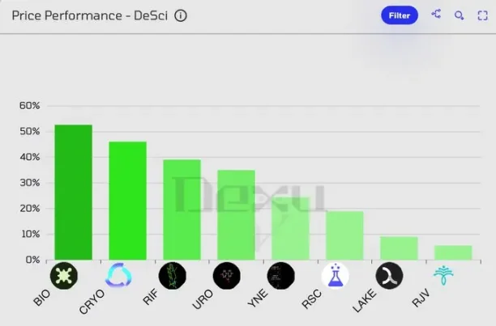
Task: Select the RSC bar in chart
Action: pyautogui.click(x=344, y=235)
